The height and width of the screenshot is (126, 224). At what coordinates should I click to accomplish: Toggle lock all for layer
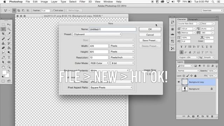click(195, 76)
